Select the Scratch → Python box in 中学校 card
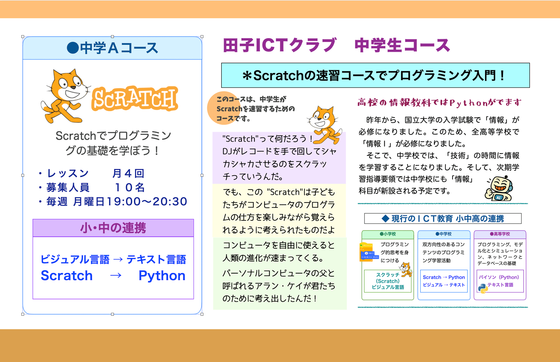Image resolution: width=560 pixels, height=362 pixels. (444, 281)
